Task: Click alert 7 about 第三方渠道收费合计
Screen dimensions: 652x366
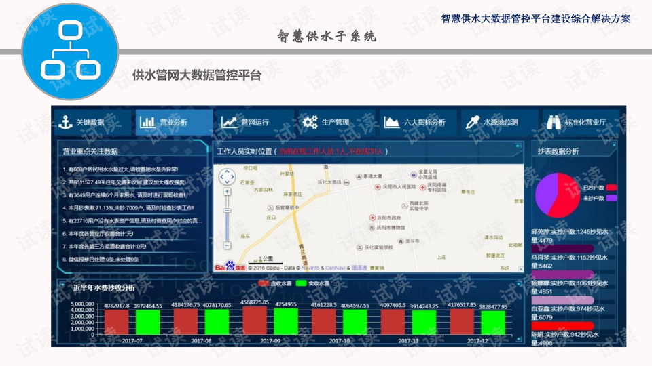Action: (x=105, y=247)
